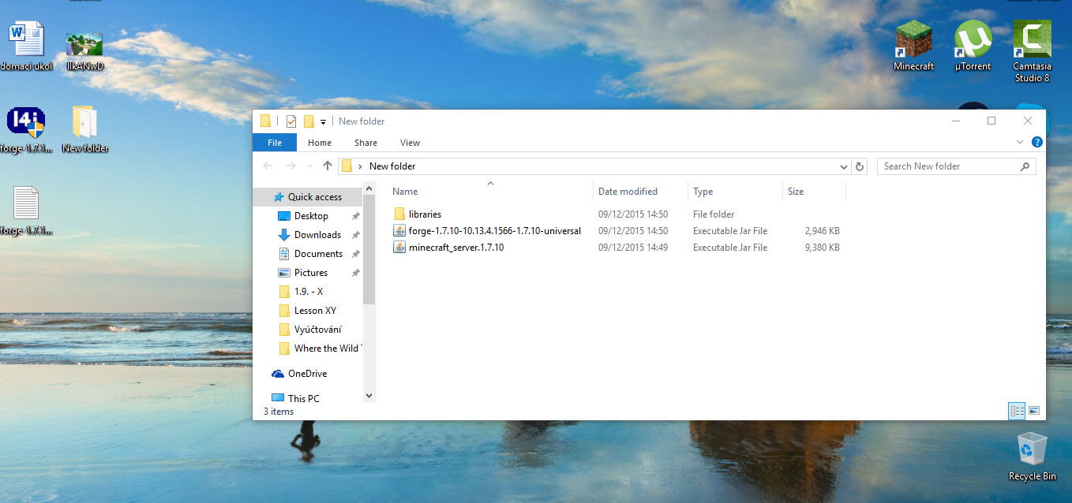Refresh the New folder view
This screenshot has height=503, width=1072.
click(x=860, y=166)
